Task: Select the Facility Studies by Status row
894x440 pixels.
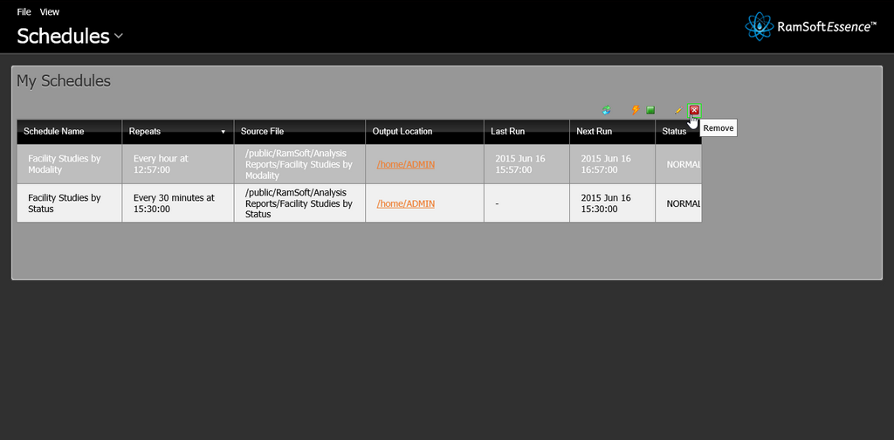Action: pyautogui.click(x=68, y=203)
